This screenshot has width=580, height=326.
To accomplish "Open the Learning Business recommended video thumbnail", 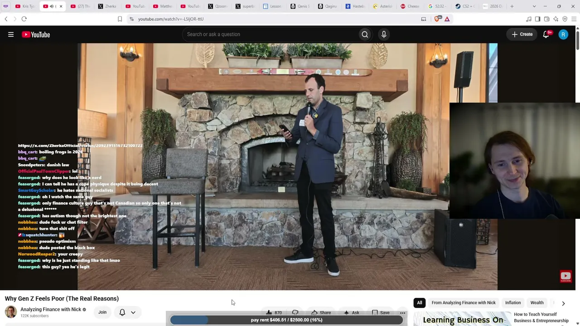I will [462, 319].
